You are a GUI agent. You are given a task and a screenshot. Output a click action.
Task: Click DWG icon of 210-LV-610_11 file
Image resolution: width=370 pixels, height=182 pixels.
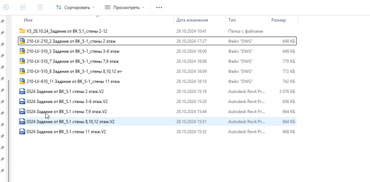[x=22, y=81]
